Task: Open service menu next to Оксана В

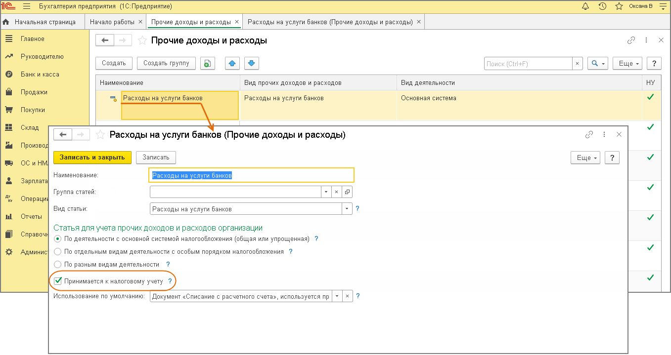Action: (663, 6)
